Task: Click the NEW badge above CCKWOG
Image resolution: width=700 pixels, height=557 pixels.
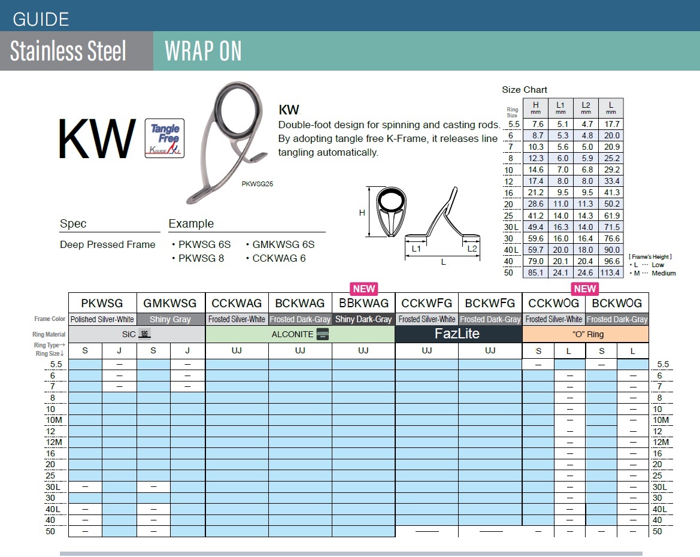Action: pos(585,289)
